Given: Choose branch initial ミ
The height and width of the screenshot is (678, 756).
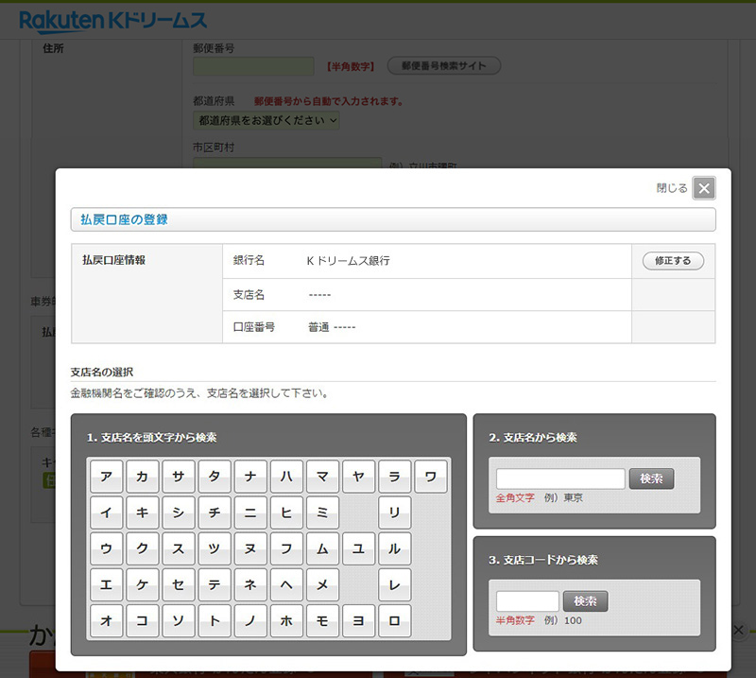Looking at the screenshot, I should tap(322, 513).
